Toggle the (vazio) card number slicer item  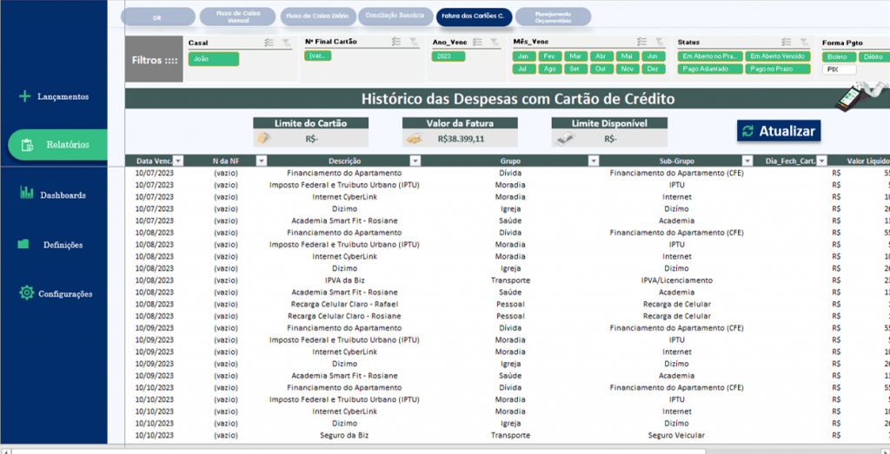click(x=317, y=56)
